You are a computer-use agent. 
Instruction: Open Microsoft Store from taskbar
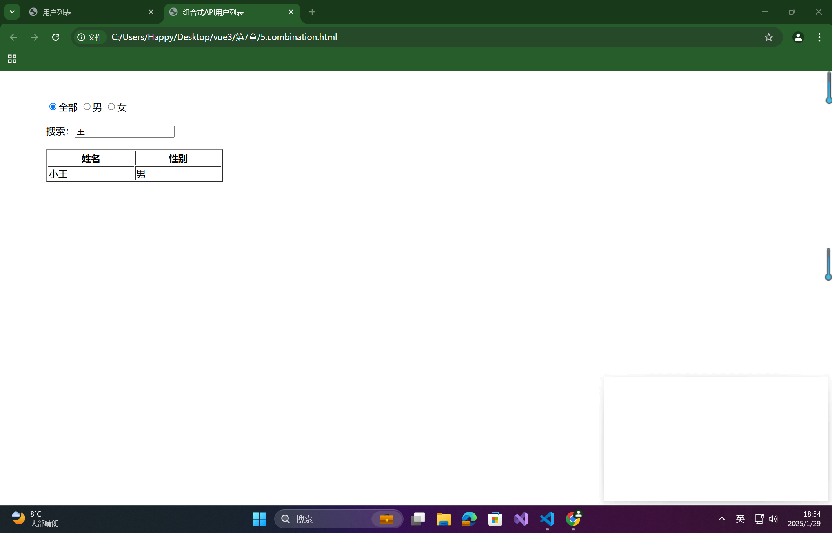point(495,519)
